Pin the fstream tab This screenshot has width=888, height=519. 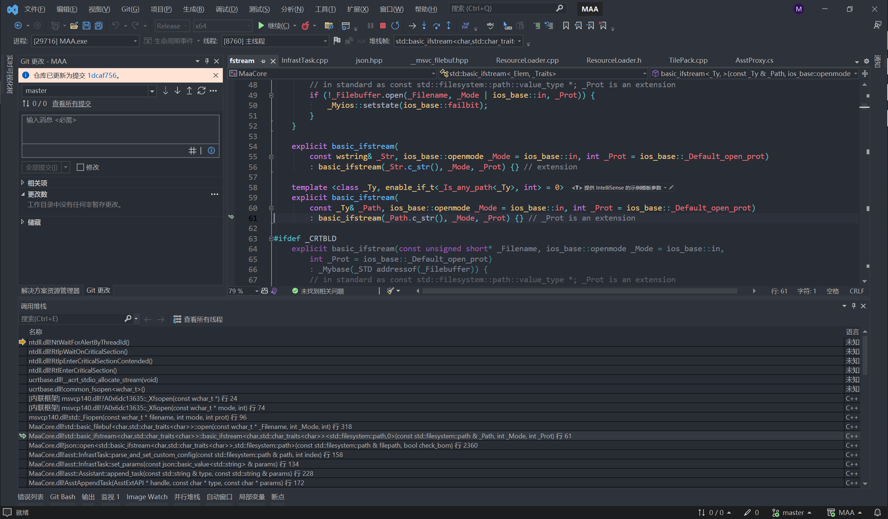pos(263,61)
